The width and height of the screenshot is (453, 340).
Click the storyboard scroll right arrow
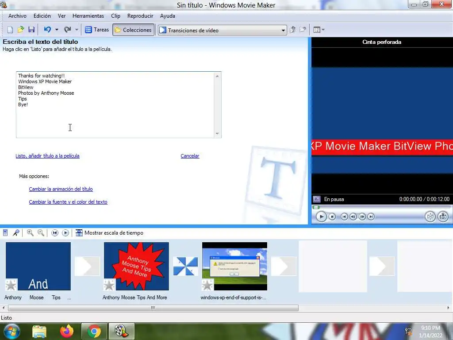(x=449, y=308)
